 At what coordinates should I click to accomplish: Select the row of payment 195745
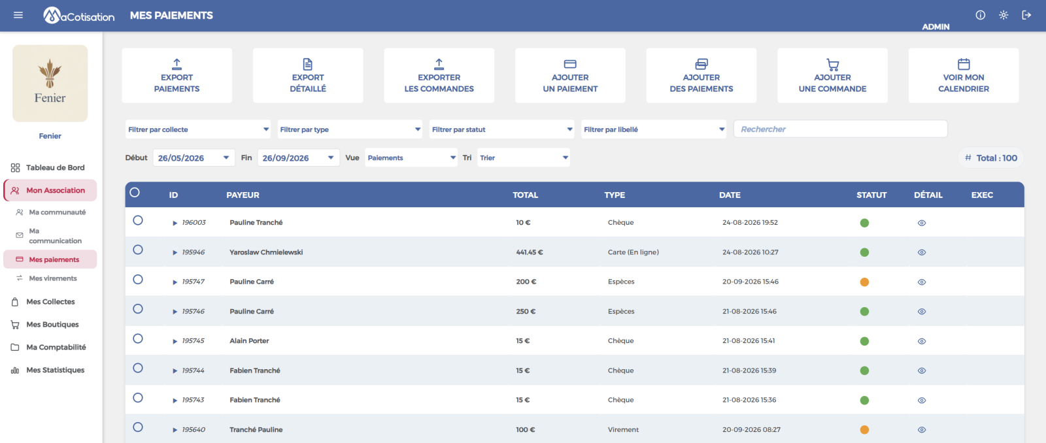pos(138,338)
